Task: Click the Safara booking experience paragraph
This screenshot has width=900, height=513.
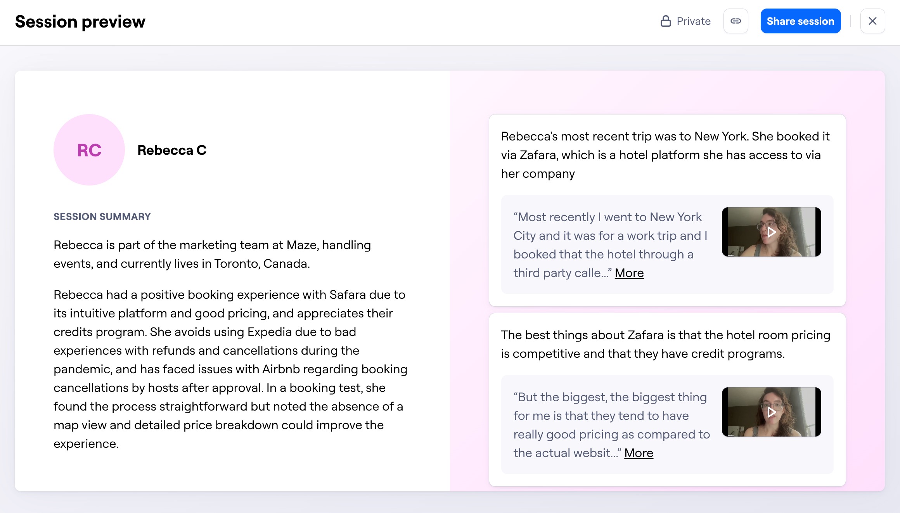Action: tap(230, 369)
